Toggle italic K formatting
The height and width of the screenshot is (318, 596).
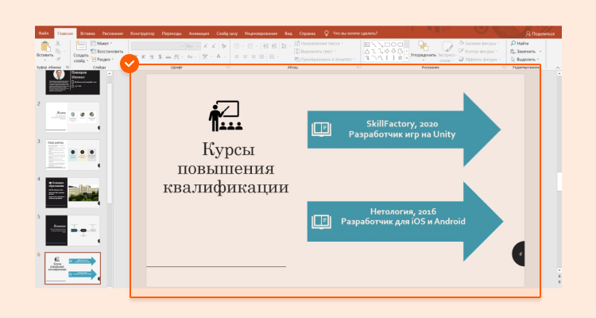(x=143, y=56)
